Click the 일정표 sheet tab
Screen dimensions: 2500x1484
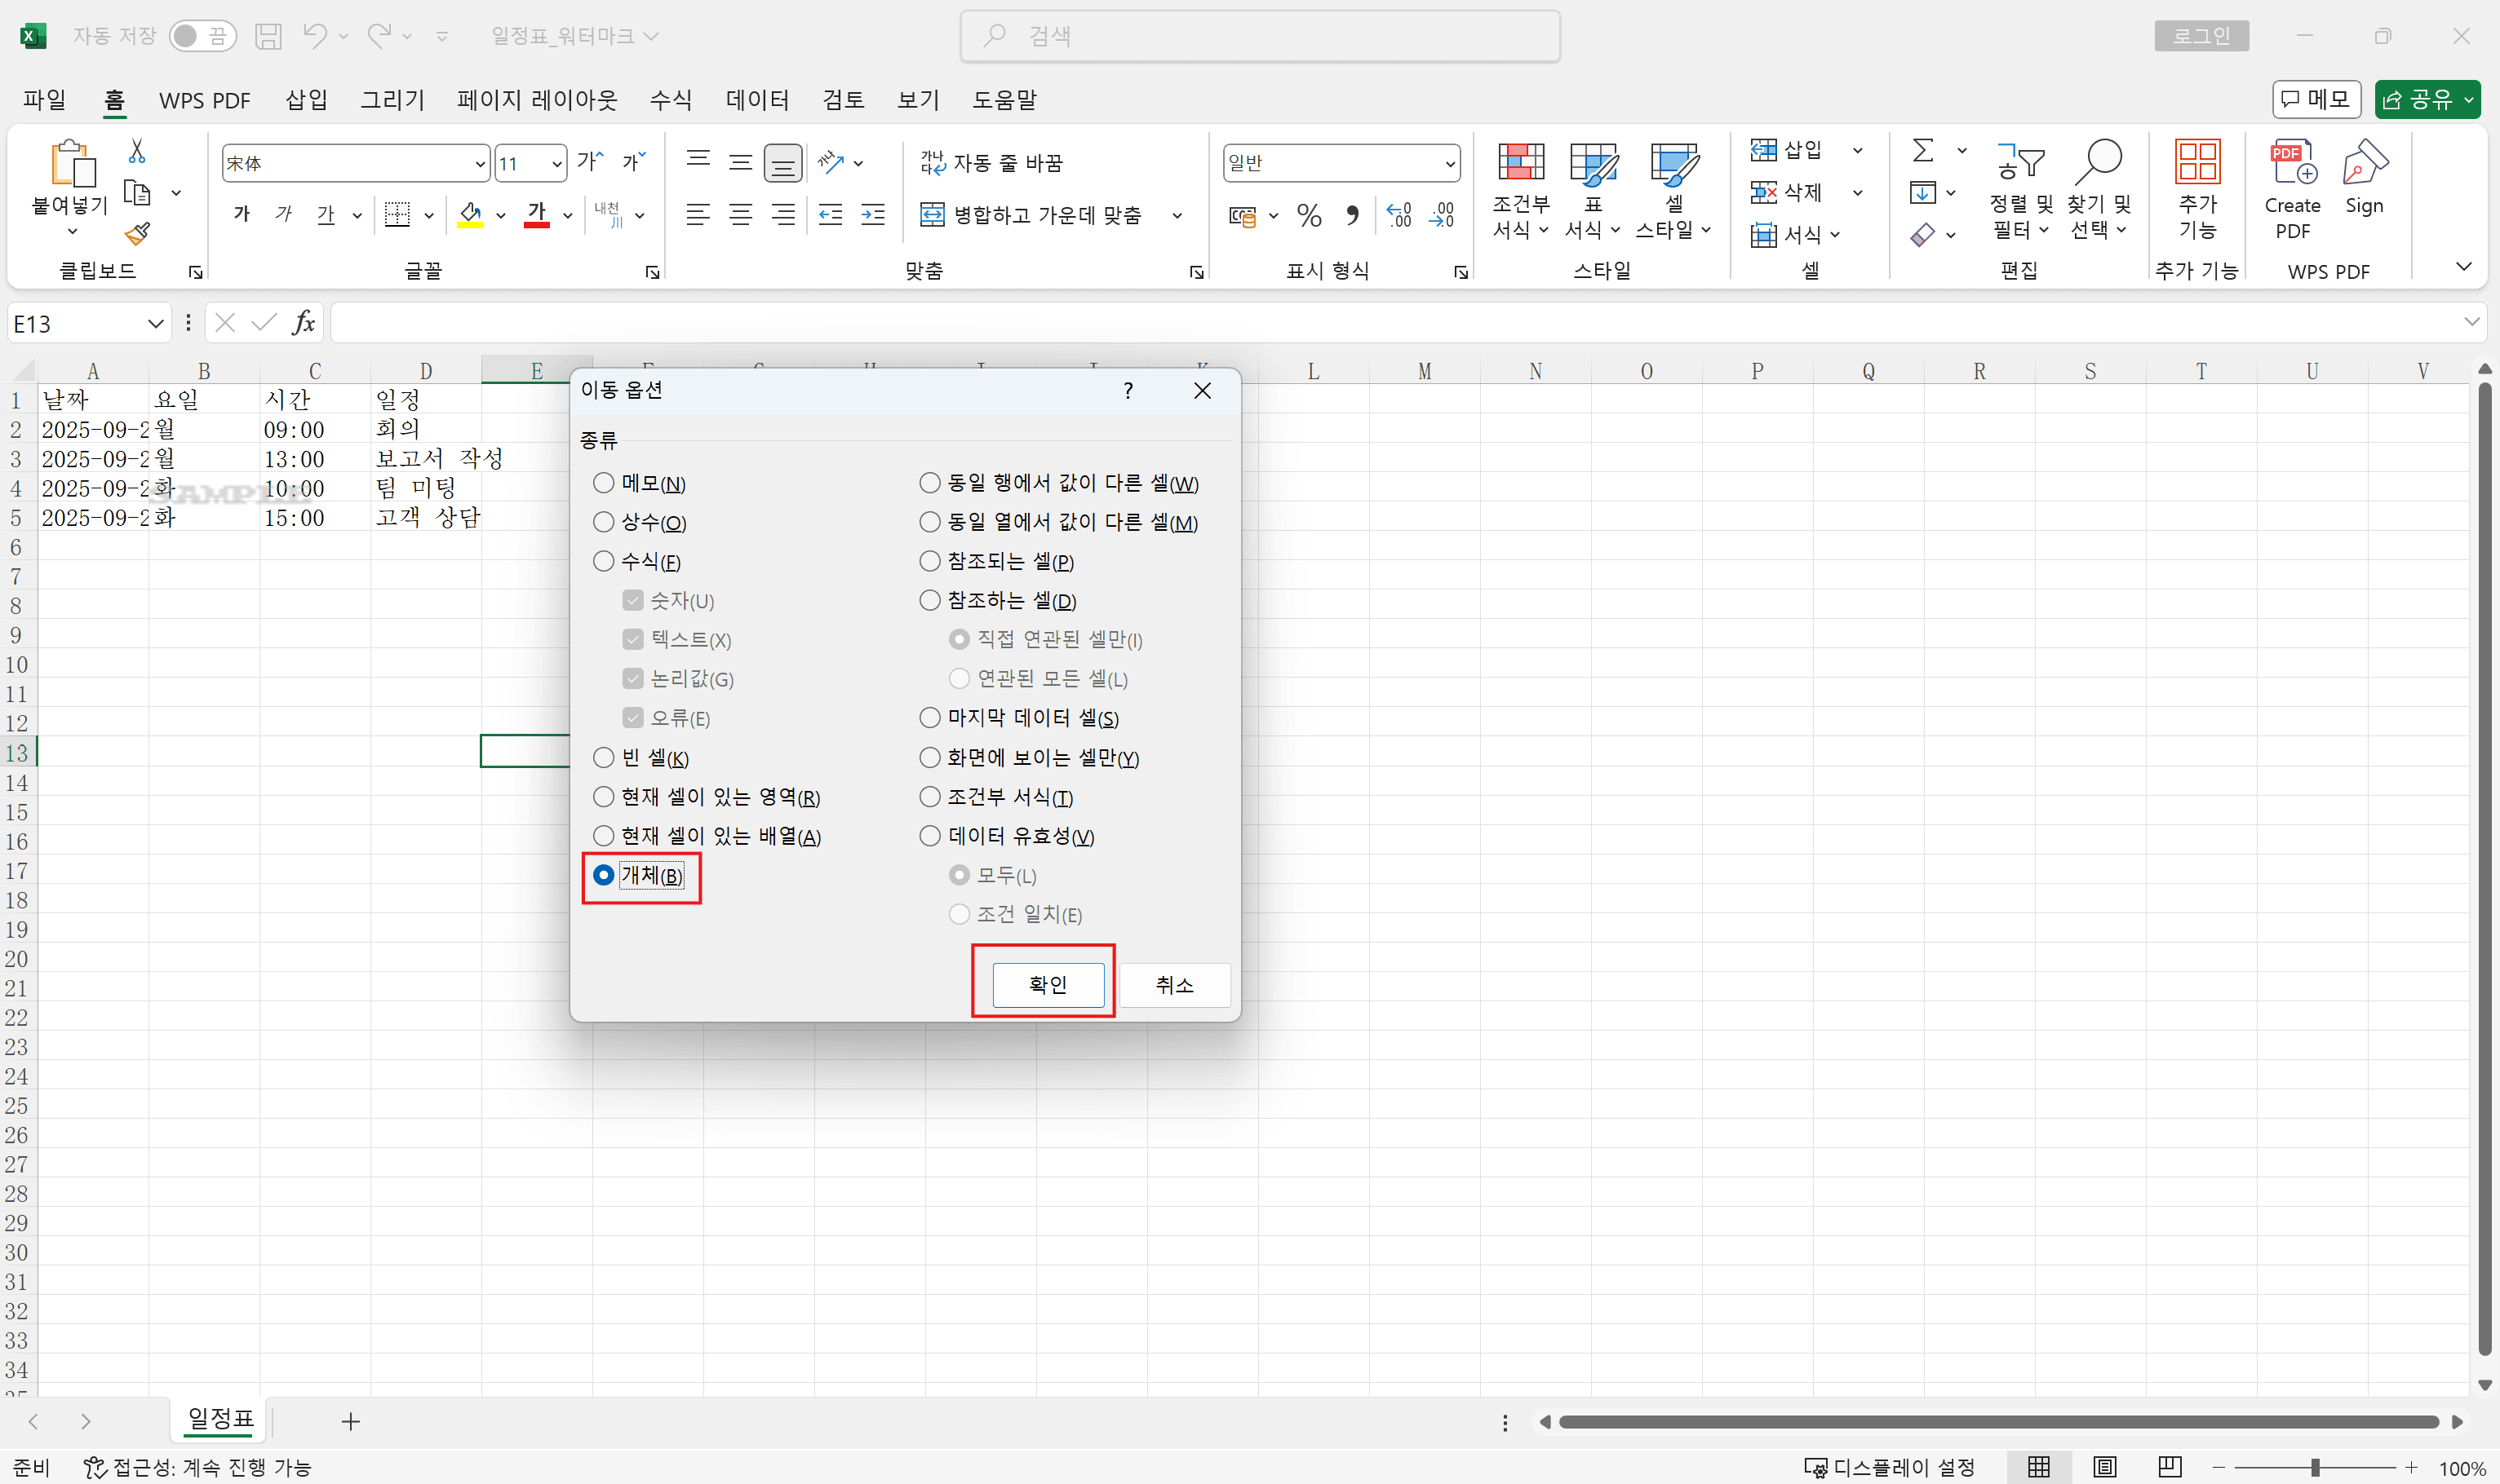coord(218,1420)
